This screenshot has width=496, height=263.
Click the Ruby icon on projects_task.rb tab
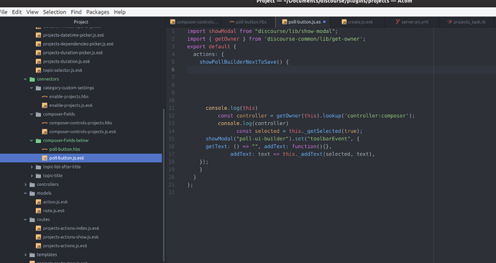[449, 22]
